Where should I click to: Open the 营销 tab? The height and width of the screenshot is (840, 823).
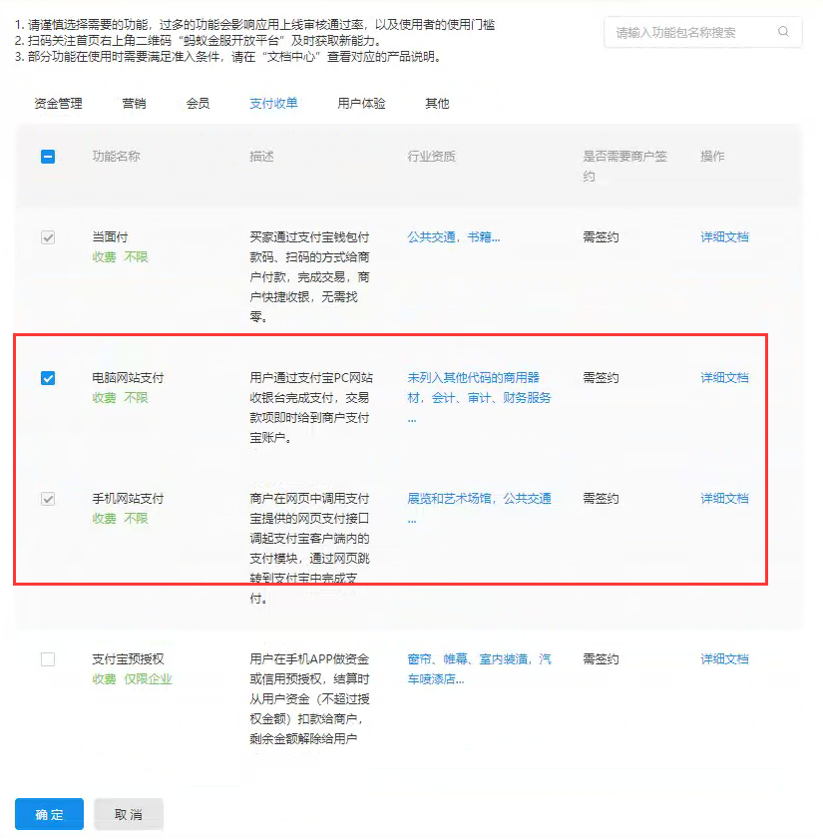(x=134, y=104)
